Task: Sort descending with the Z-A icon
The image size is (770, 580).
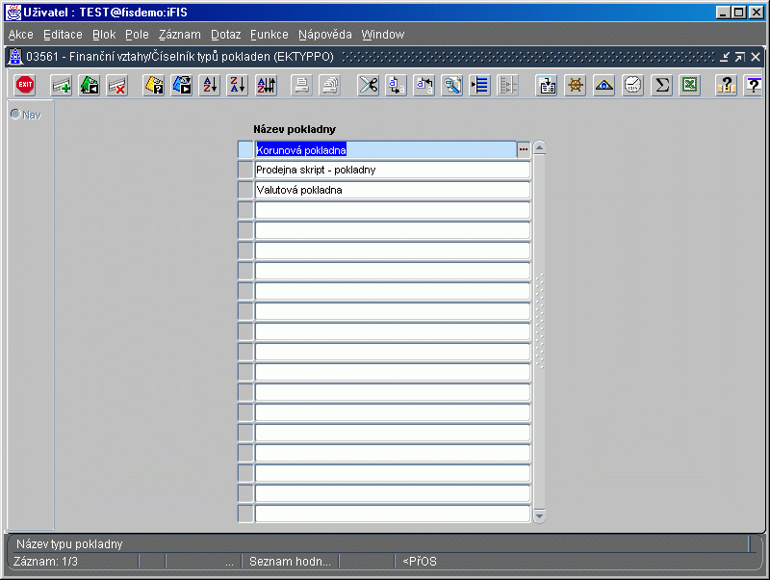Action: pos(238,85)
